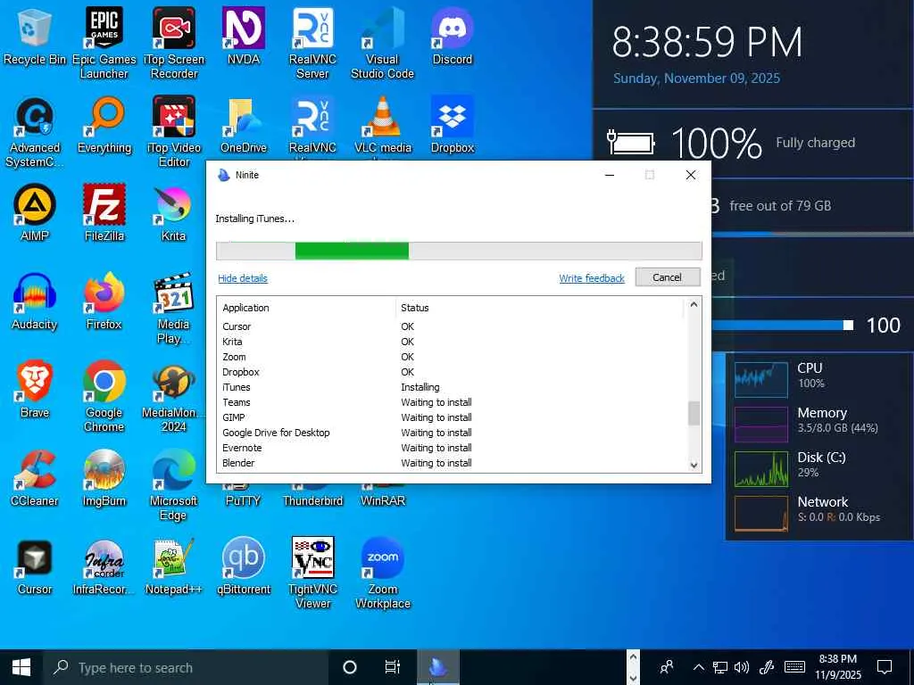Open Task View on the taskbar
The image size is (914, 685).
[x=393, y=667]
